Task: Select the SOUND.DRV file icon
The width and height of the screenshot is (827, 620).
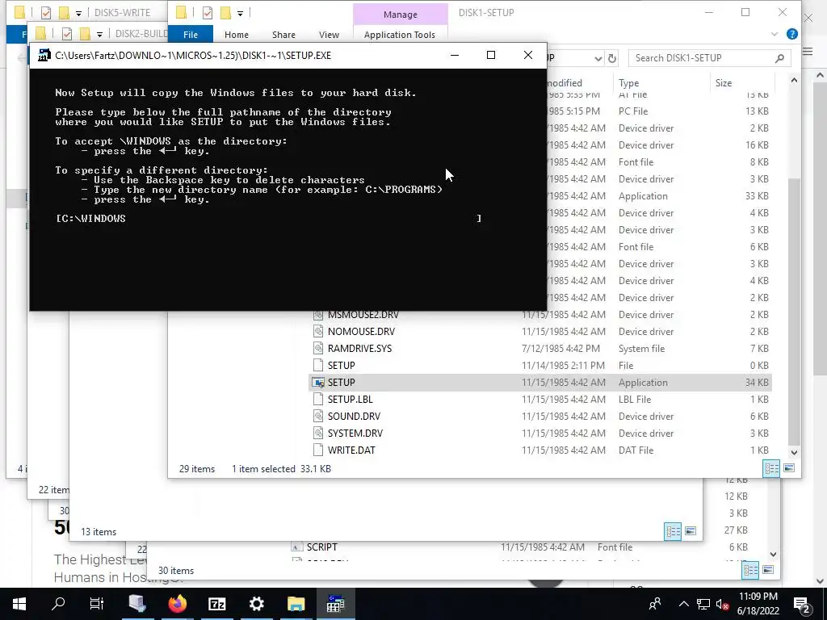Action: coord(318,416)
